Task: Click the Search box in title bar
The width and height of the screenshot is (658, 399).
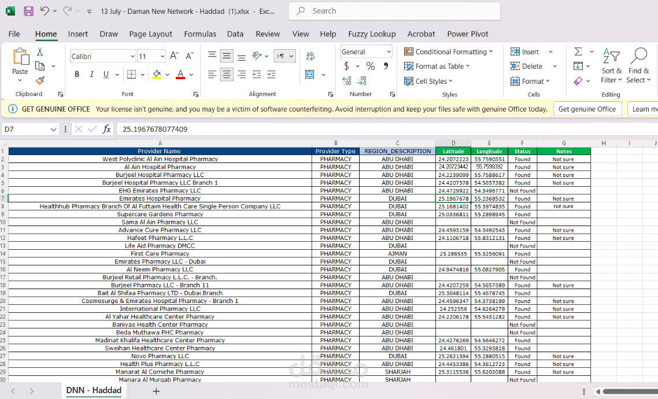Action: (x=394, y=11)
